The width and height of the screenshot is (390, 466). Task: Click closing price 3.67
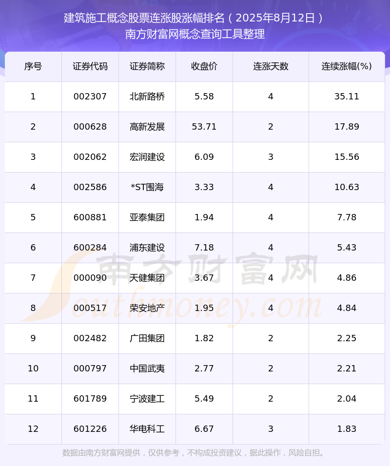coord(204,278)
